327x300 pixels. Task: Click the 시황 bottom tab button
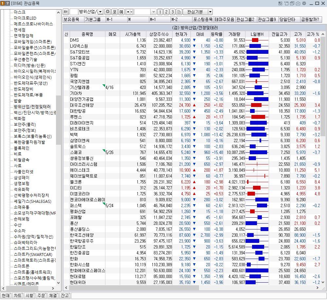29,295
